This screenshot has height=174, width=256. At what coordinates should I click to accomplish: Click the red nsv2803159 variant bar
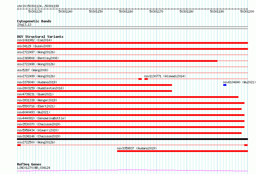95,91
